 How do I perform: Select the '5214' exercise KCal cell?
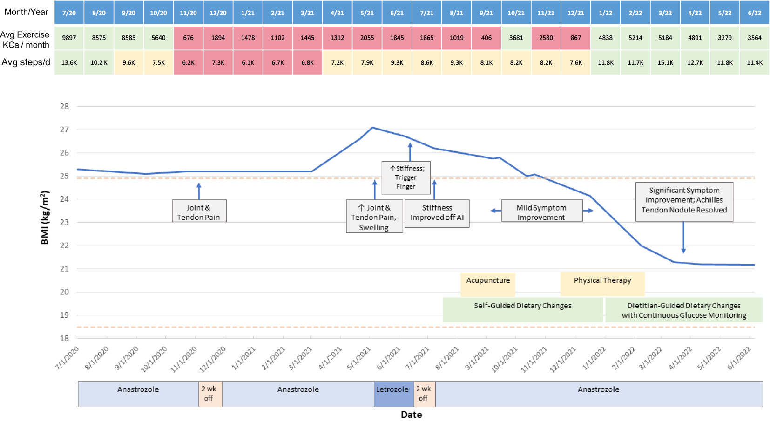(635, 38)
